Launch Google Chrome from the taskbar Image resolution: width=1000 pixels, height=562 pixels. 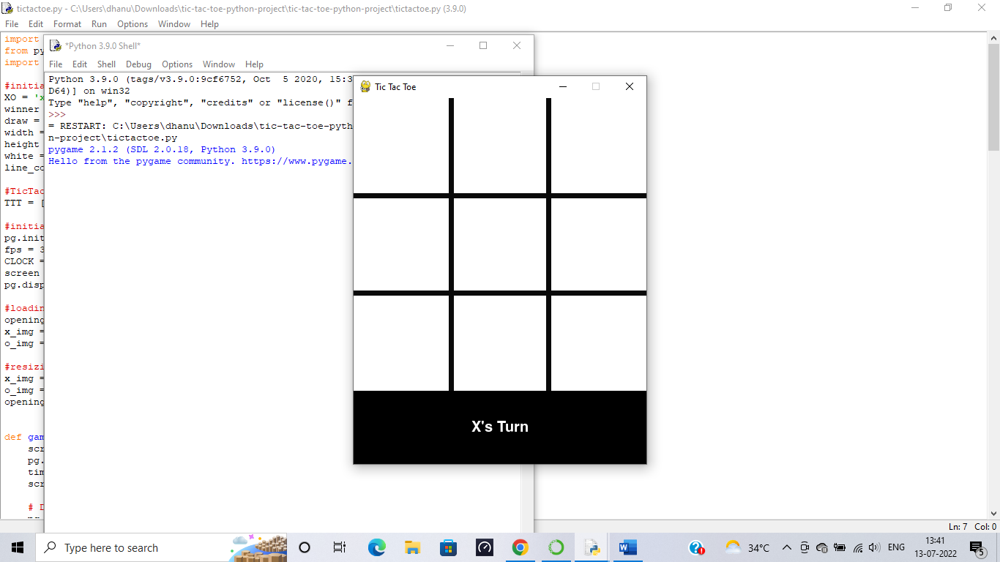pyautogui.click(x=520, y=547)
